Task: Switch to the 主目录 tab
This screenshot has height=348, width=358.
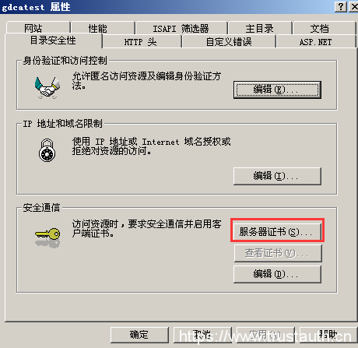Action: (x=260, y=28)
